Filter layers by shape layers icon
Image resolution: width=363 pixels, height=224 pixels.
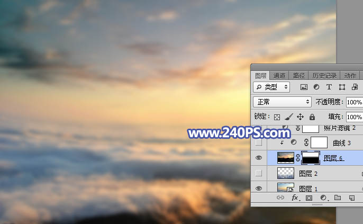pyautogui.click(x=342, y=87)
